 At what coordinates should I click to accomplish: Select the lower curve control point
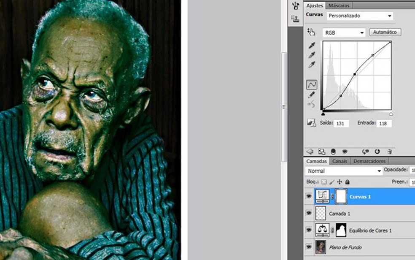click(341, 96)
